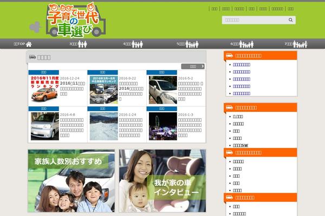Open the white car thumbnail dated 2016-5-2

(x=163, y=90)
